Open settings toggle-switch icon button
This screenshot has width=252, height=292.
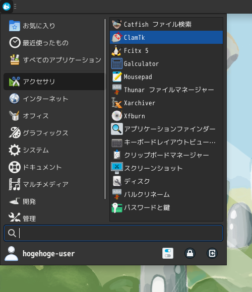click(x=168, y=253)
